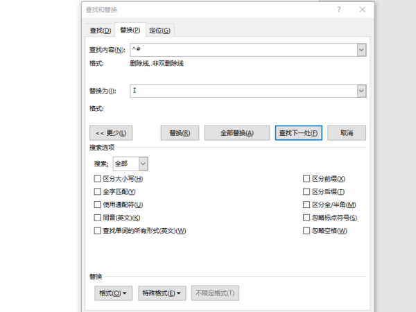Switch to the 查找(D) tab
The image size is (416, 312).
pyautogui.click(x=101, y=31)
